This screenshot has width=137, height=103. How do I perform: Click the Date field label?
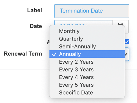pos(36,26)
